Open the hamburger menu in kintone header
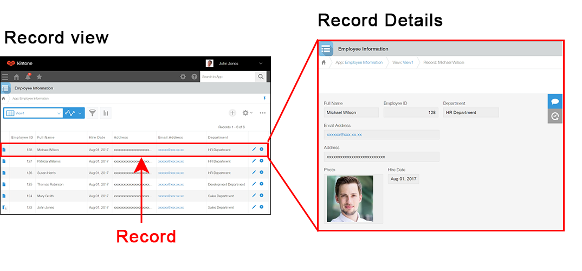Screen dimensions: 582x271 (5, 77)
